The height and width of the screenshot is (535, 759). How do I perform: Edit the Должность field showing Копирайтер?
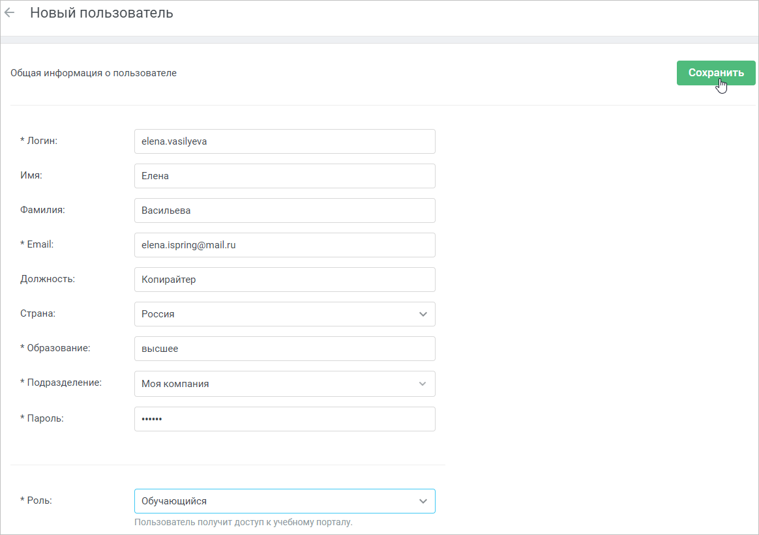(284, 280)
